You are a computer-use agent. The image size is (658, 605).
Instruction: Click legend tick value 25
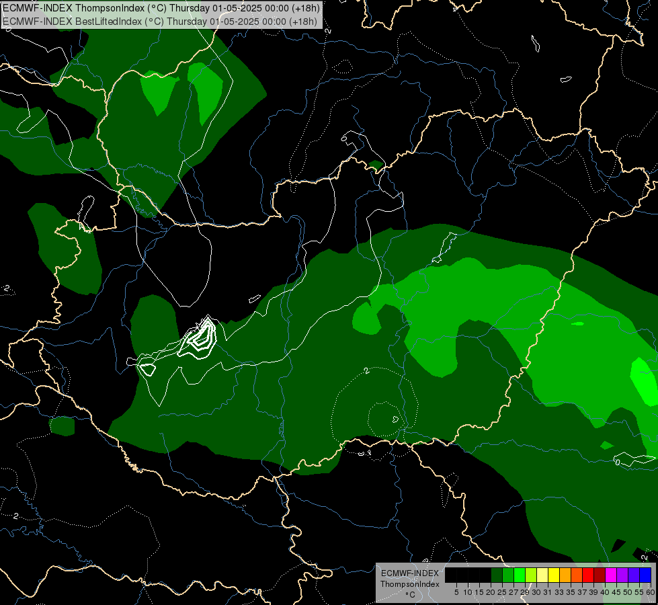tap(502, 592)
